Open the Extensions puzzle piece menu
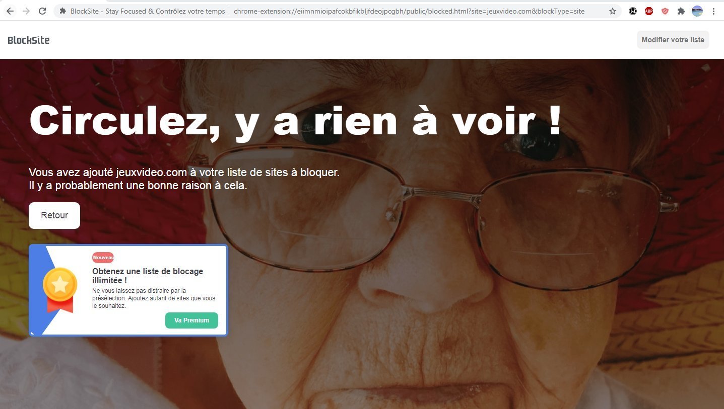The image size is (724, 409). [681, 11]
